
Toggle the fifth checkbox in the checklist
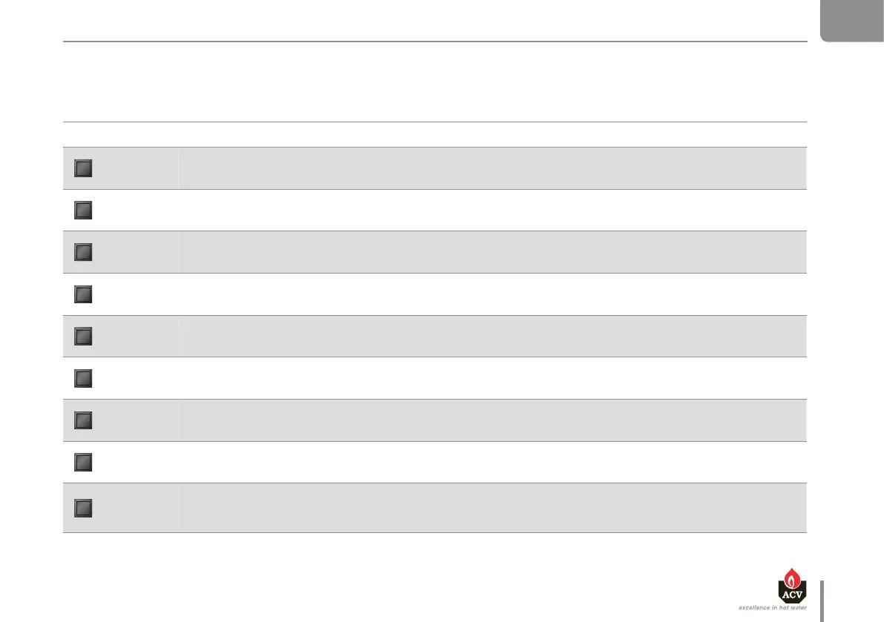coord(83,337)
